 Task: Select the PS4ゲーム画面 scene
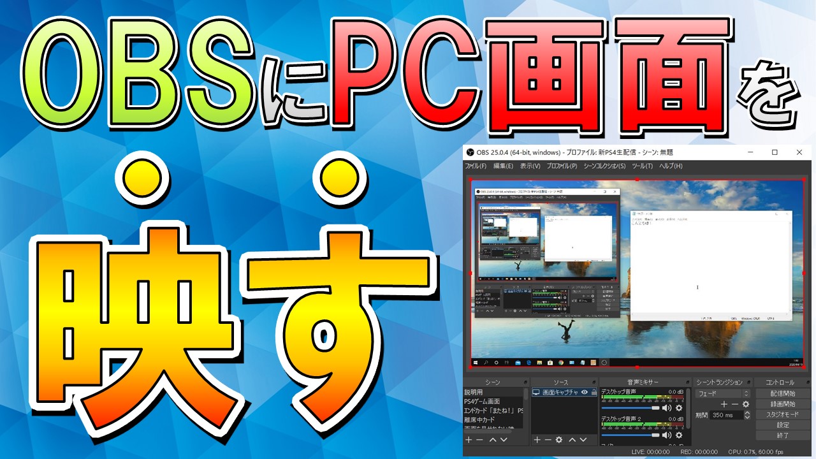(493, 402)
